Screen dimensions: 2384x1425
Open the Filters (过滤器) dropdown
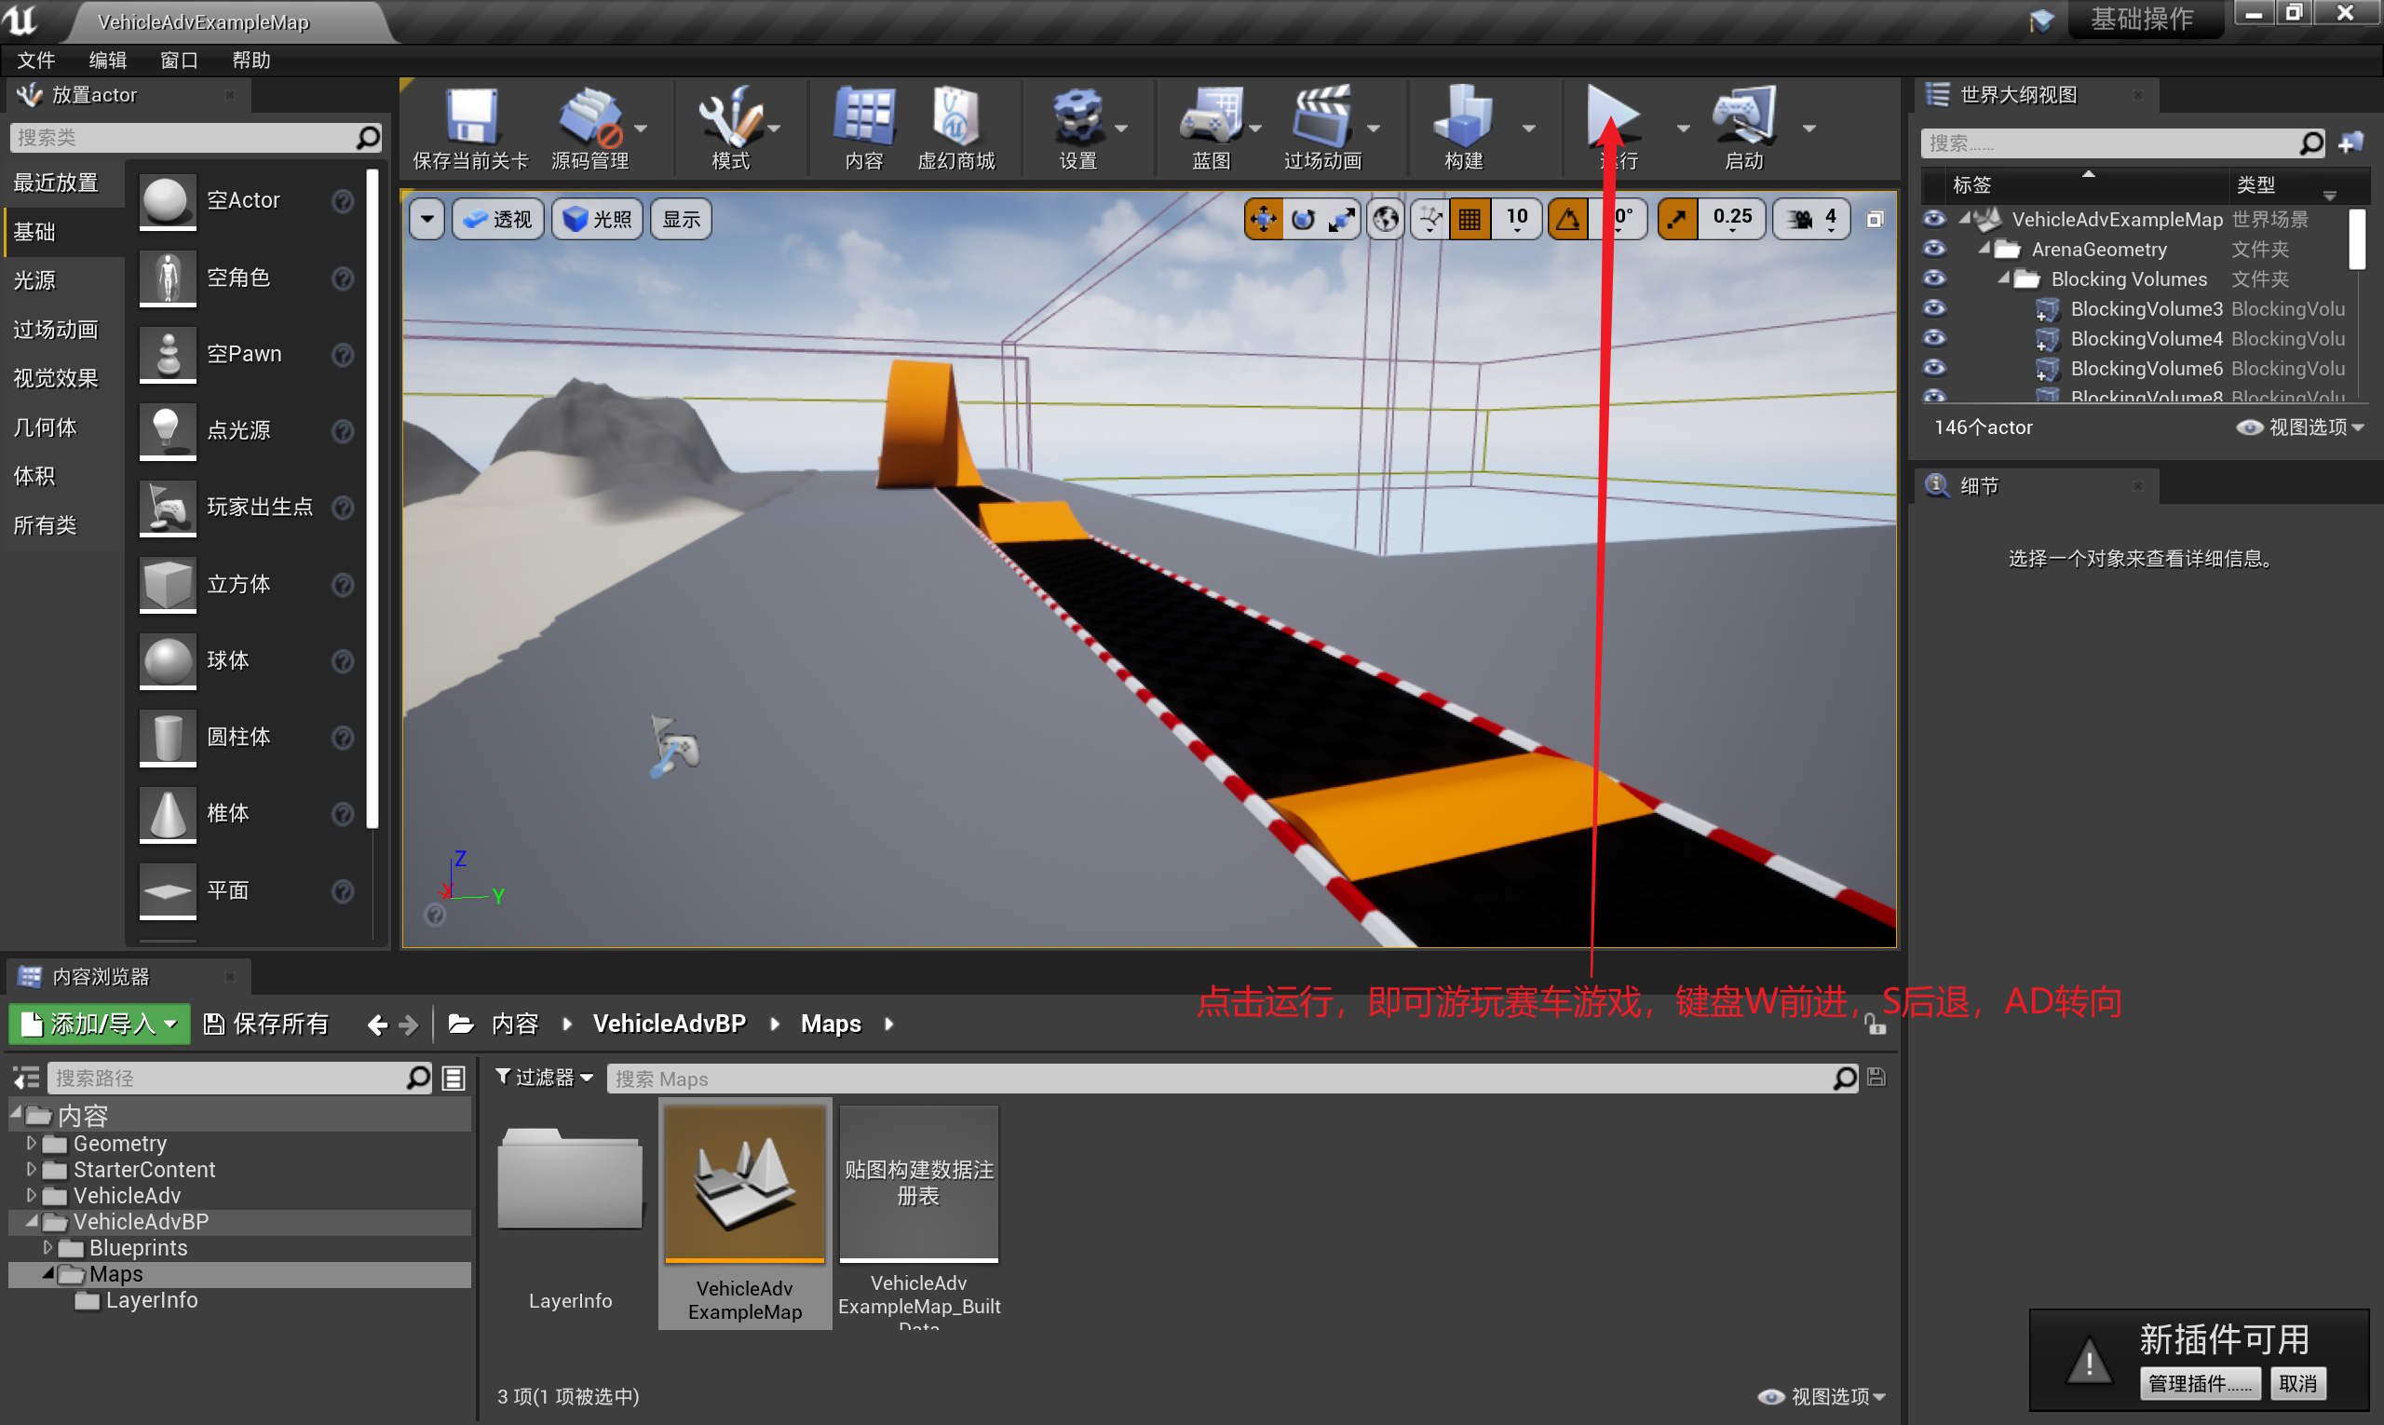545,1078
